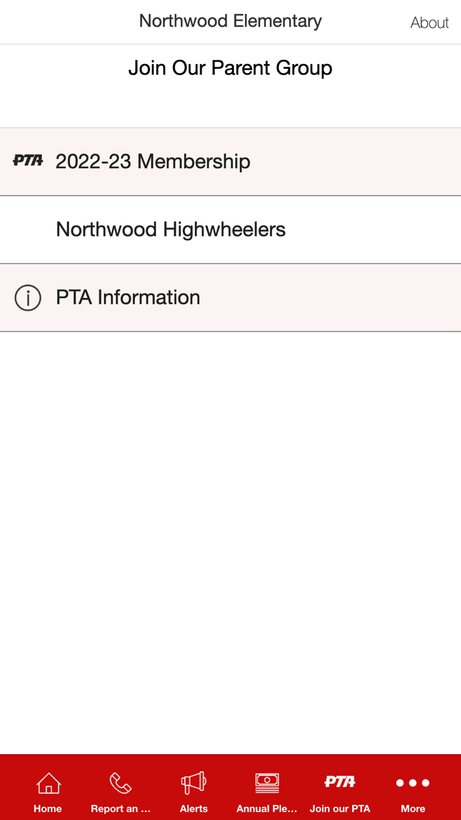Open the Join our PTA tab
Image resolution: width=461 pixels, height=820 pixels.
[x=340, y=788]
